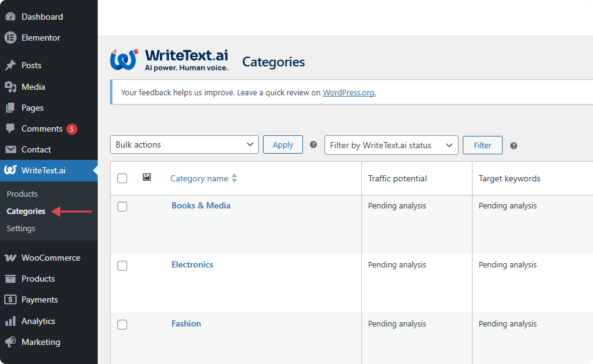The image size is (593, 364).
Task: Click the Traffic potential column header
Action: coord(398,178)
